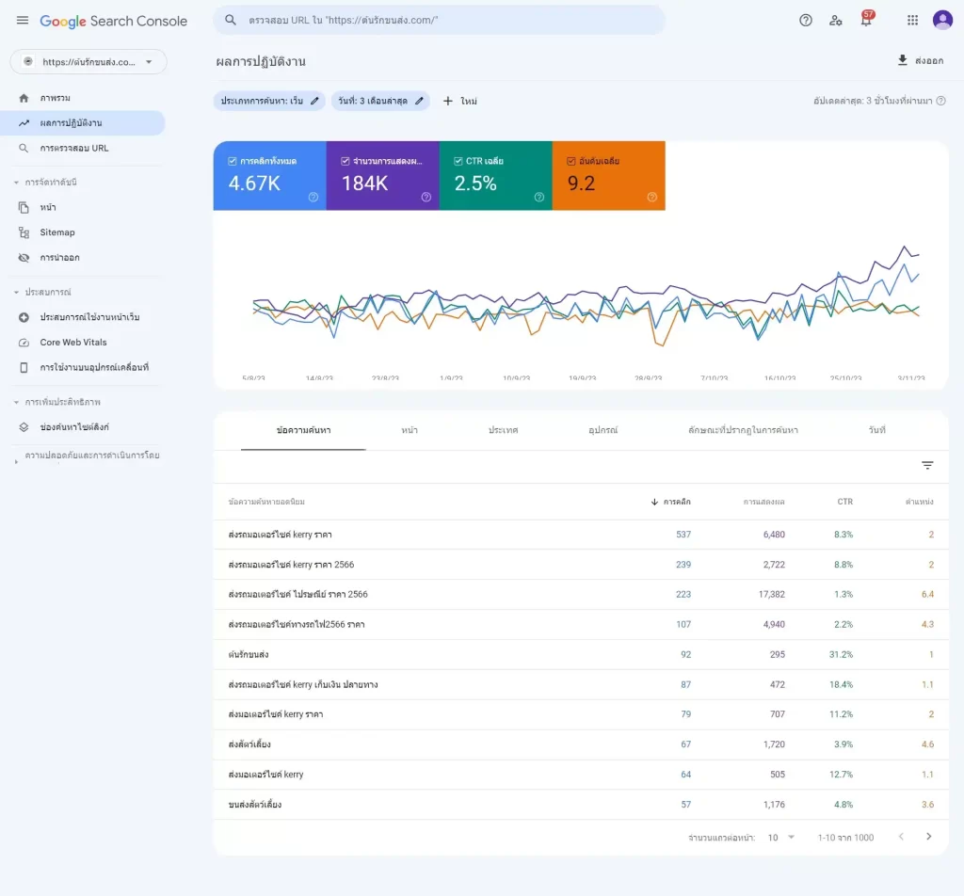This screenshot has height=896, width=964.
Task: Toggle the total clicks 4.67K checkbox
Action: [x=233, y=161]
